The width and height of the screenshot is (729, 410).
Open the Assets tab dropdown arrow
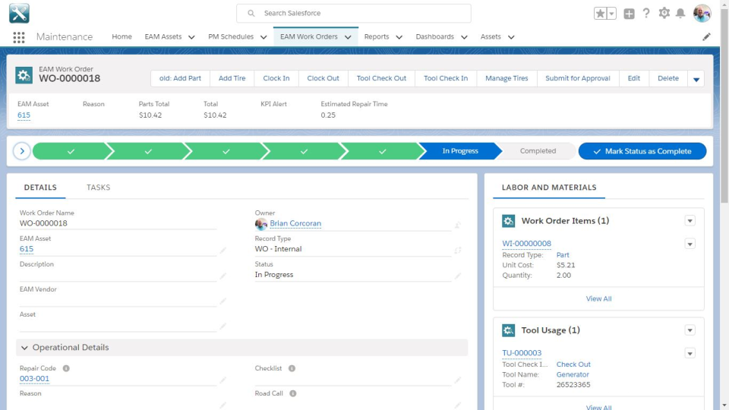511,37
